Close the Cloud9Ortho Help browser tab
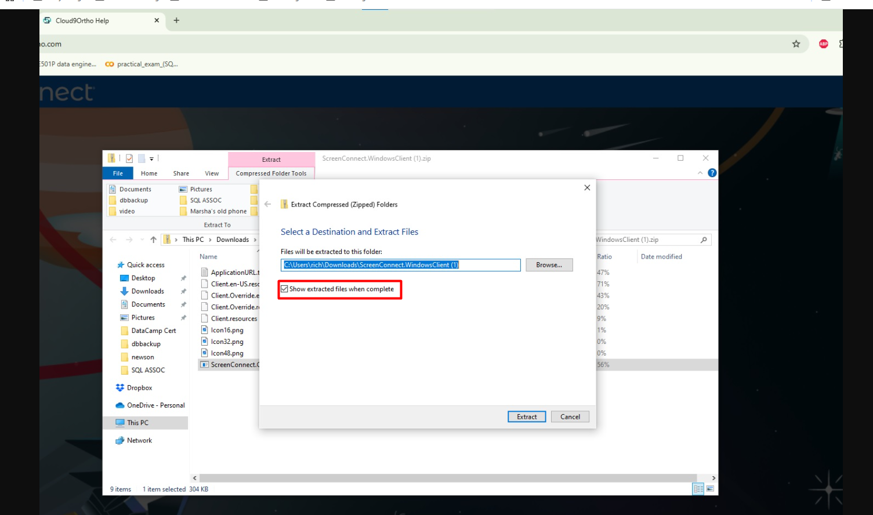Screen dimensions: 873x515 coord(157,20)
